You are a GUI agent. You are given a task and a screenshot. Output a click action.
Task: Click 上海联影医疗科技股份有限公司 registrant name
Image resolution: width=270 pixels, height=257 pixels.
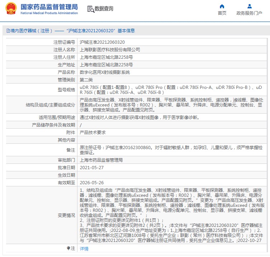(110, 50)
